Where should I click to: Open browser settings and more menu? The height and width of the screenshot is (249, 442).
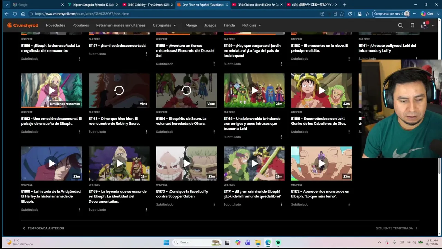(414, 14)
